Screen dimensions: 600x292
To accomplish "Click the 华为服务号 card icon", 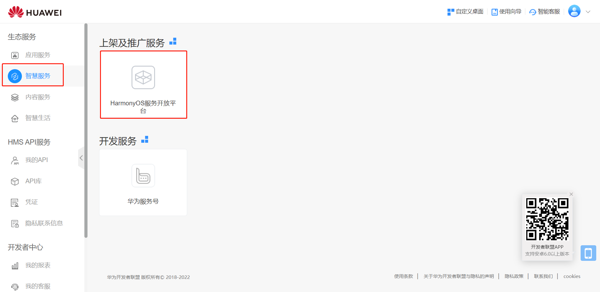I will (x=143, y=175).
